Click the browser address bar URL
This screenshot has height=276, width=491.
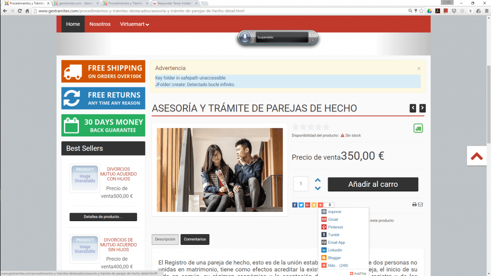tap(141, 11)
